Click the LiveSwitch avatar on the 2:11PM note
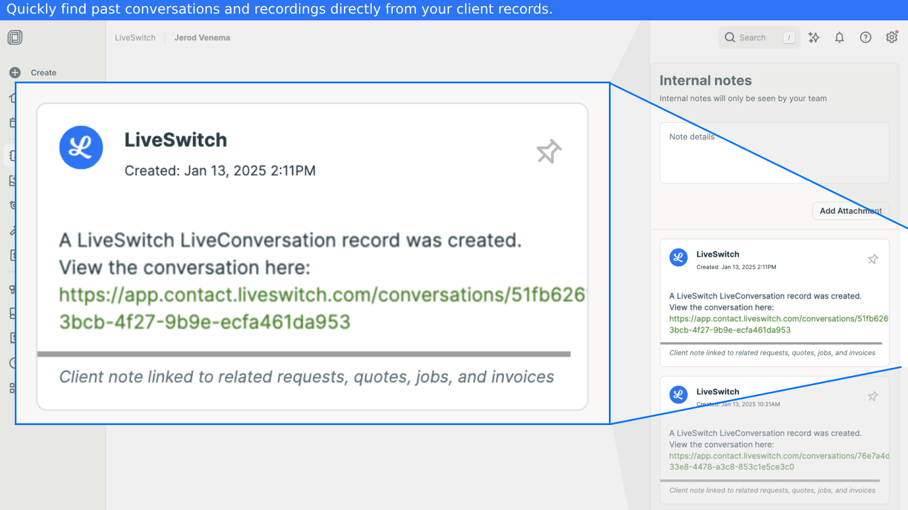908x510 pixels. 678,257
